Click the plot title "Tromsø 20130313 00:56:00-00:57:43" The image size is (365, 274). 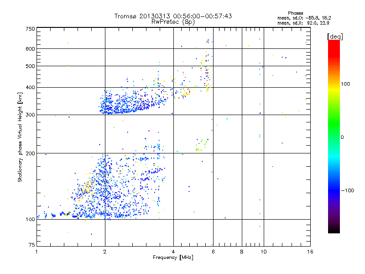pos(173,16)
